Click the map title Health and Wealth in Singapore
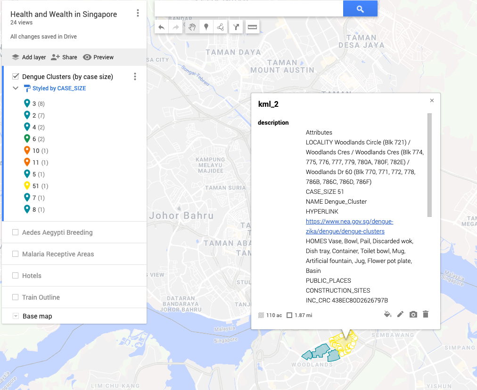477x390 pixels. coord(64,14)
